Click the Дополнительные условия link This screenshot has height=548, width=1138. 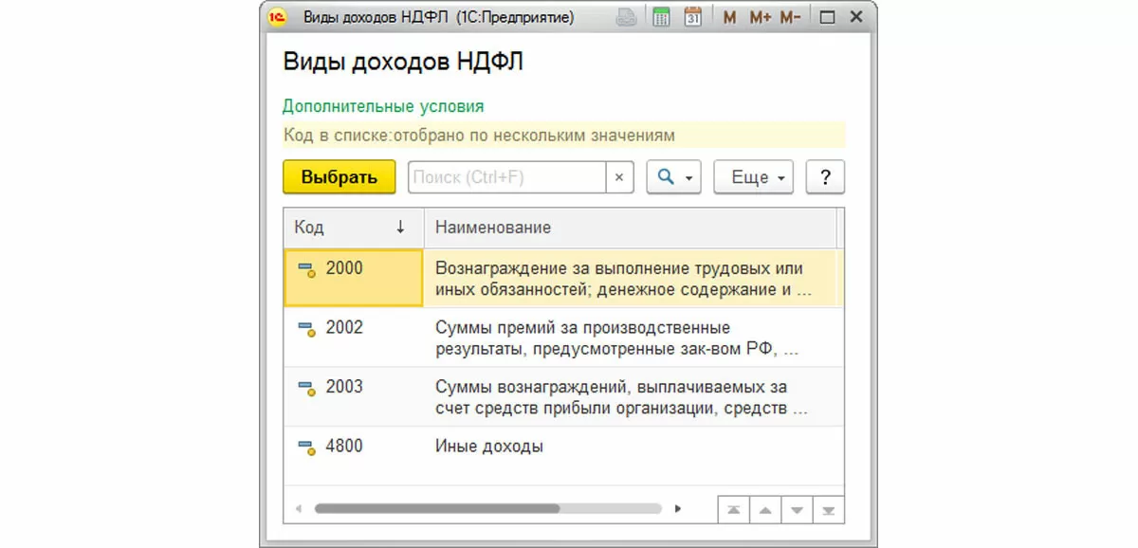[x=383, y=106]
